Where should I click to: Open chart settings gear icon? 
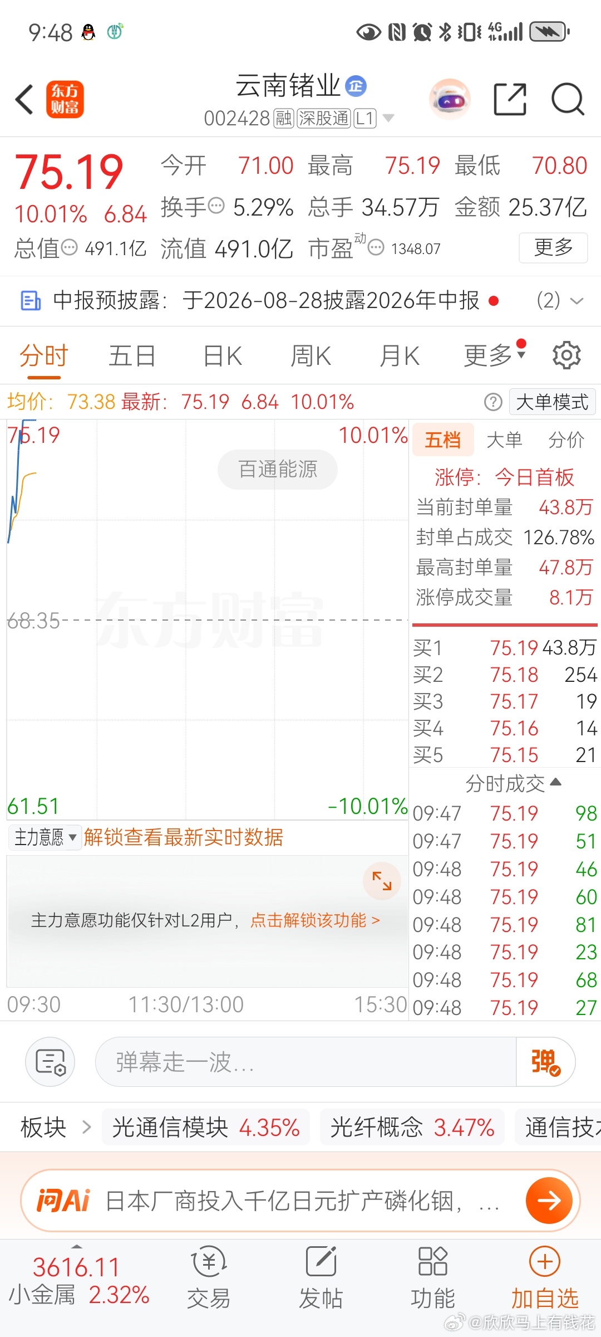click(x=566, y=355)
